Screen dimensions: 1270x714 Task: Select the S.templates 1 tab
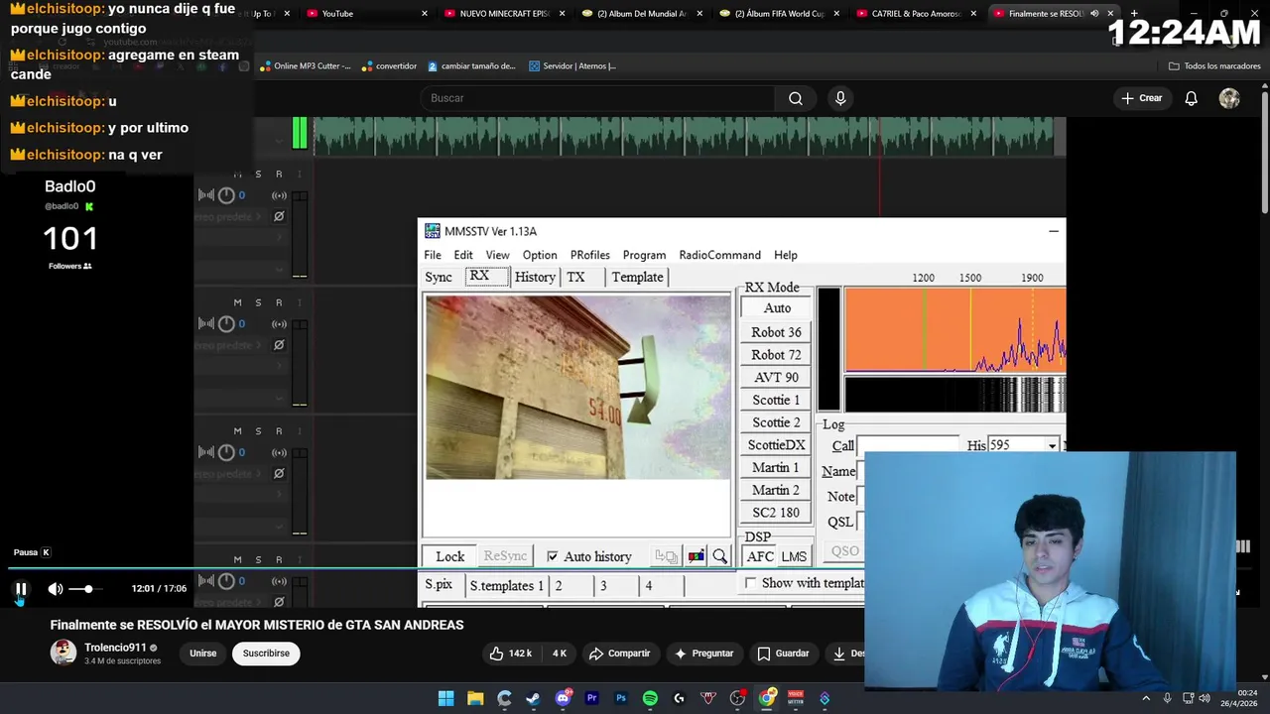pyautogui.click(x=506, y=586)
